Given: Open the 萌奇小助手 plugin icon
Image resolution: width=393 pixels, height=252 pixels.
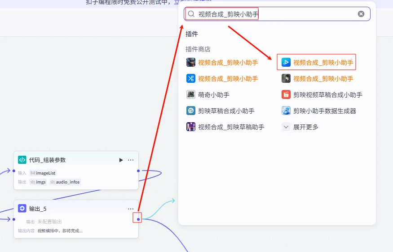Looking at the screenshot, I should [x=191, y=94].
